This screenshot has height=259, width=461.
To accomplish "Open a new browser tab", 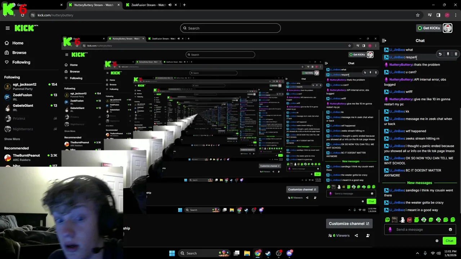I will click(184, 5).
